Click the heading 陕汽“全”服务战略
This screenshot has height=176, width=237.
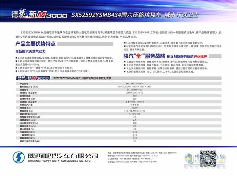point(144,56)
